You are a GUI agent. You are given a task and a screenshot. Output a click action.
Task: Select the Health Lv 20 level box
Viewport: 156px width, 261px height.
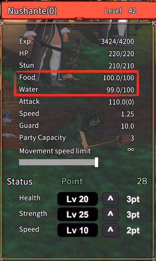pyautogui.click(x=78, y=199)
